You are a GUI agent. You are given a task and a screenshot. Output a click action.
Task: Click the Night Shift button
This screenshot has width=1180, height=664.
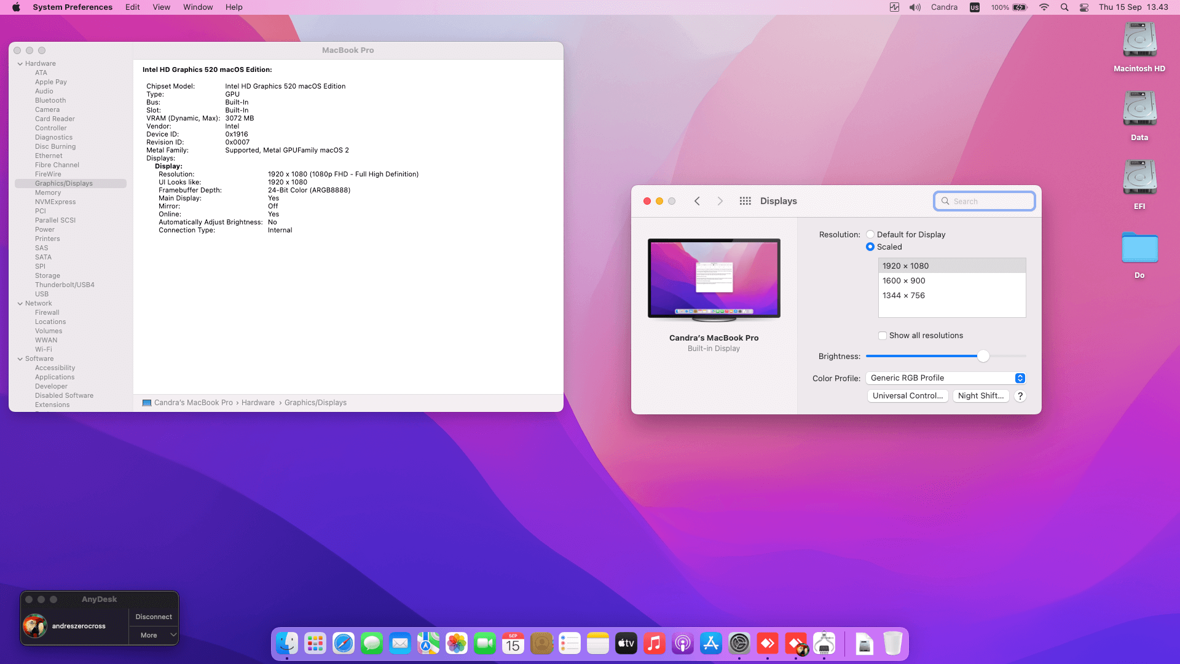pyautogui.click(x=981, y=396)
